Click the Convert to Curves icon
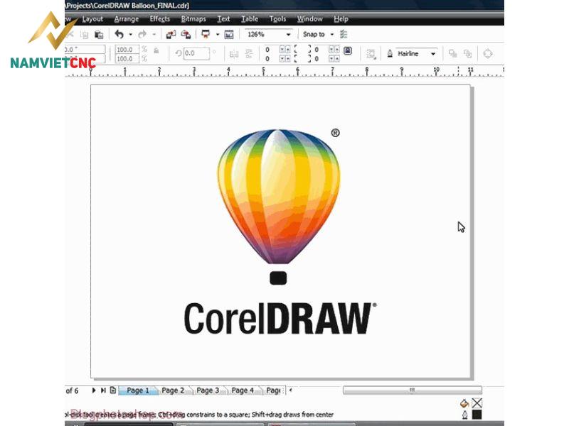The width and height of the screenshot is (569, 426). tap(488, 54)
